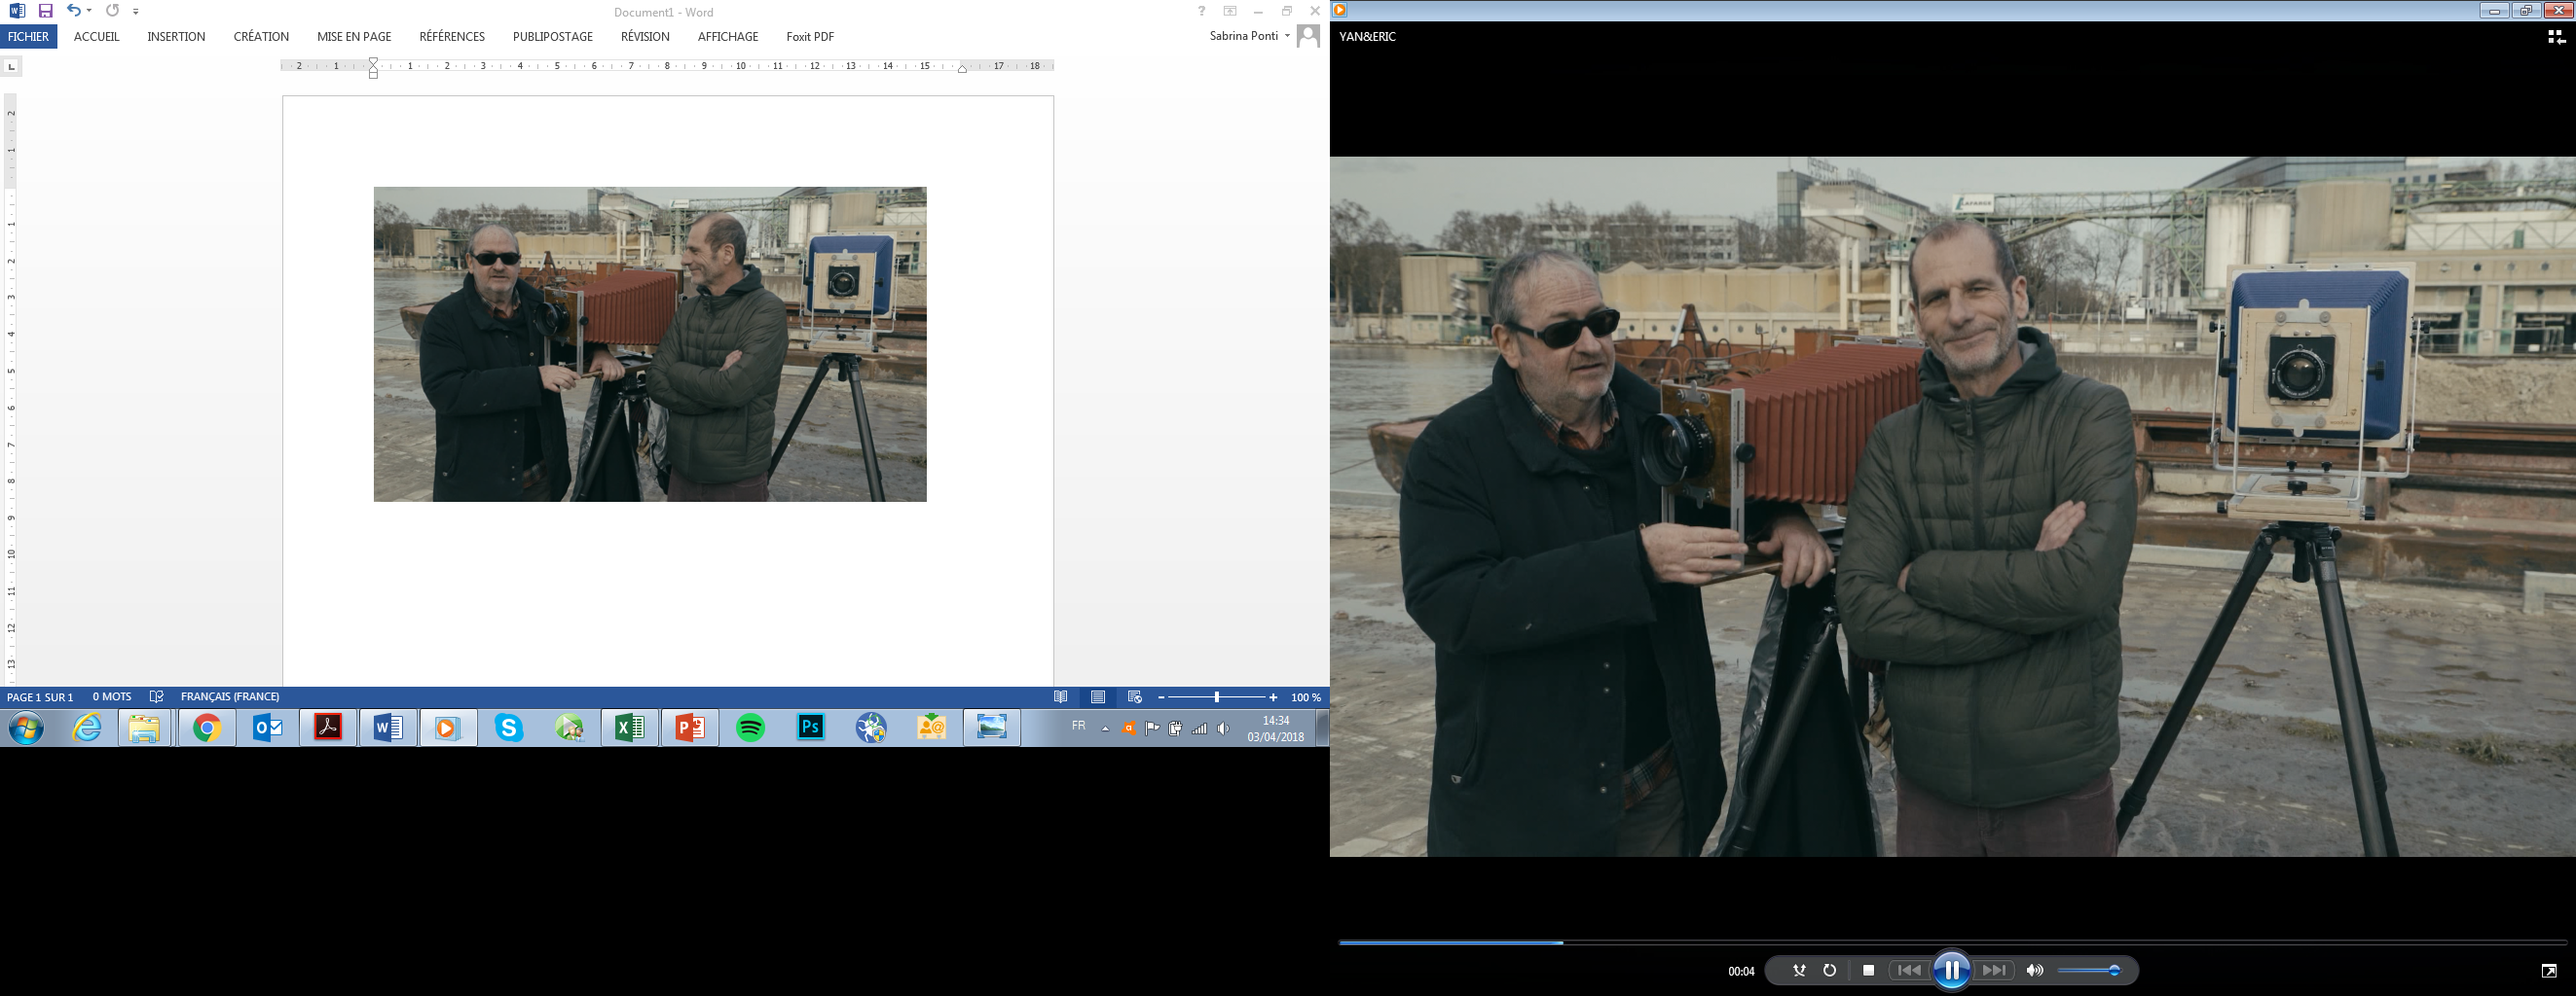Open Outlook from the taskbar

(268, 729)
